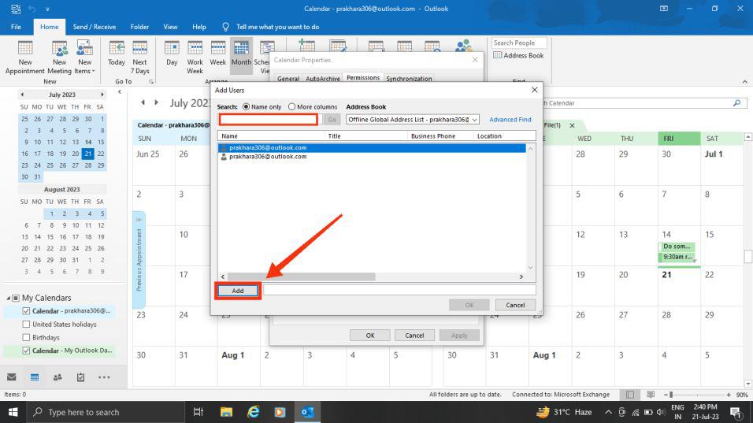The height and width of the screenshot is (423, 753).
Task: Open Address Book from the ribbon
Action: click(x=518, y=55)
